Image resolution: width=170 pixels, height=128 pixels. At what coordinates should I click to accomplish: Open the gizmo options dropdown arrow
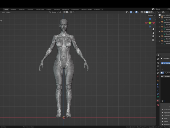[x=134, y=12]
